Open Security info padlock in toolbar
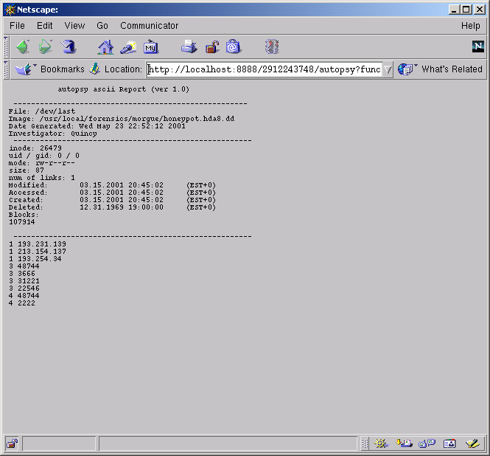 coord(212,47)
